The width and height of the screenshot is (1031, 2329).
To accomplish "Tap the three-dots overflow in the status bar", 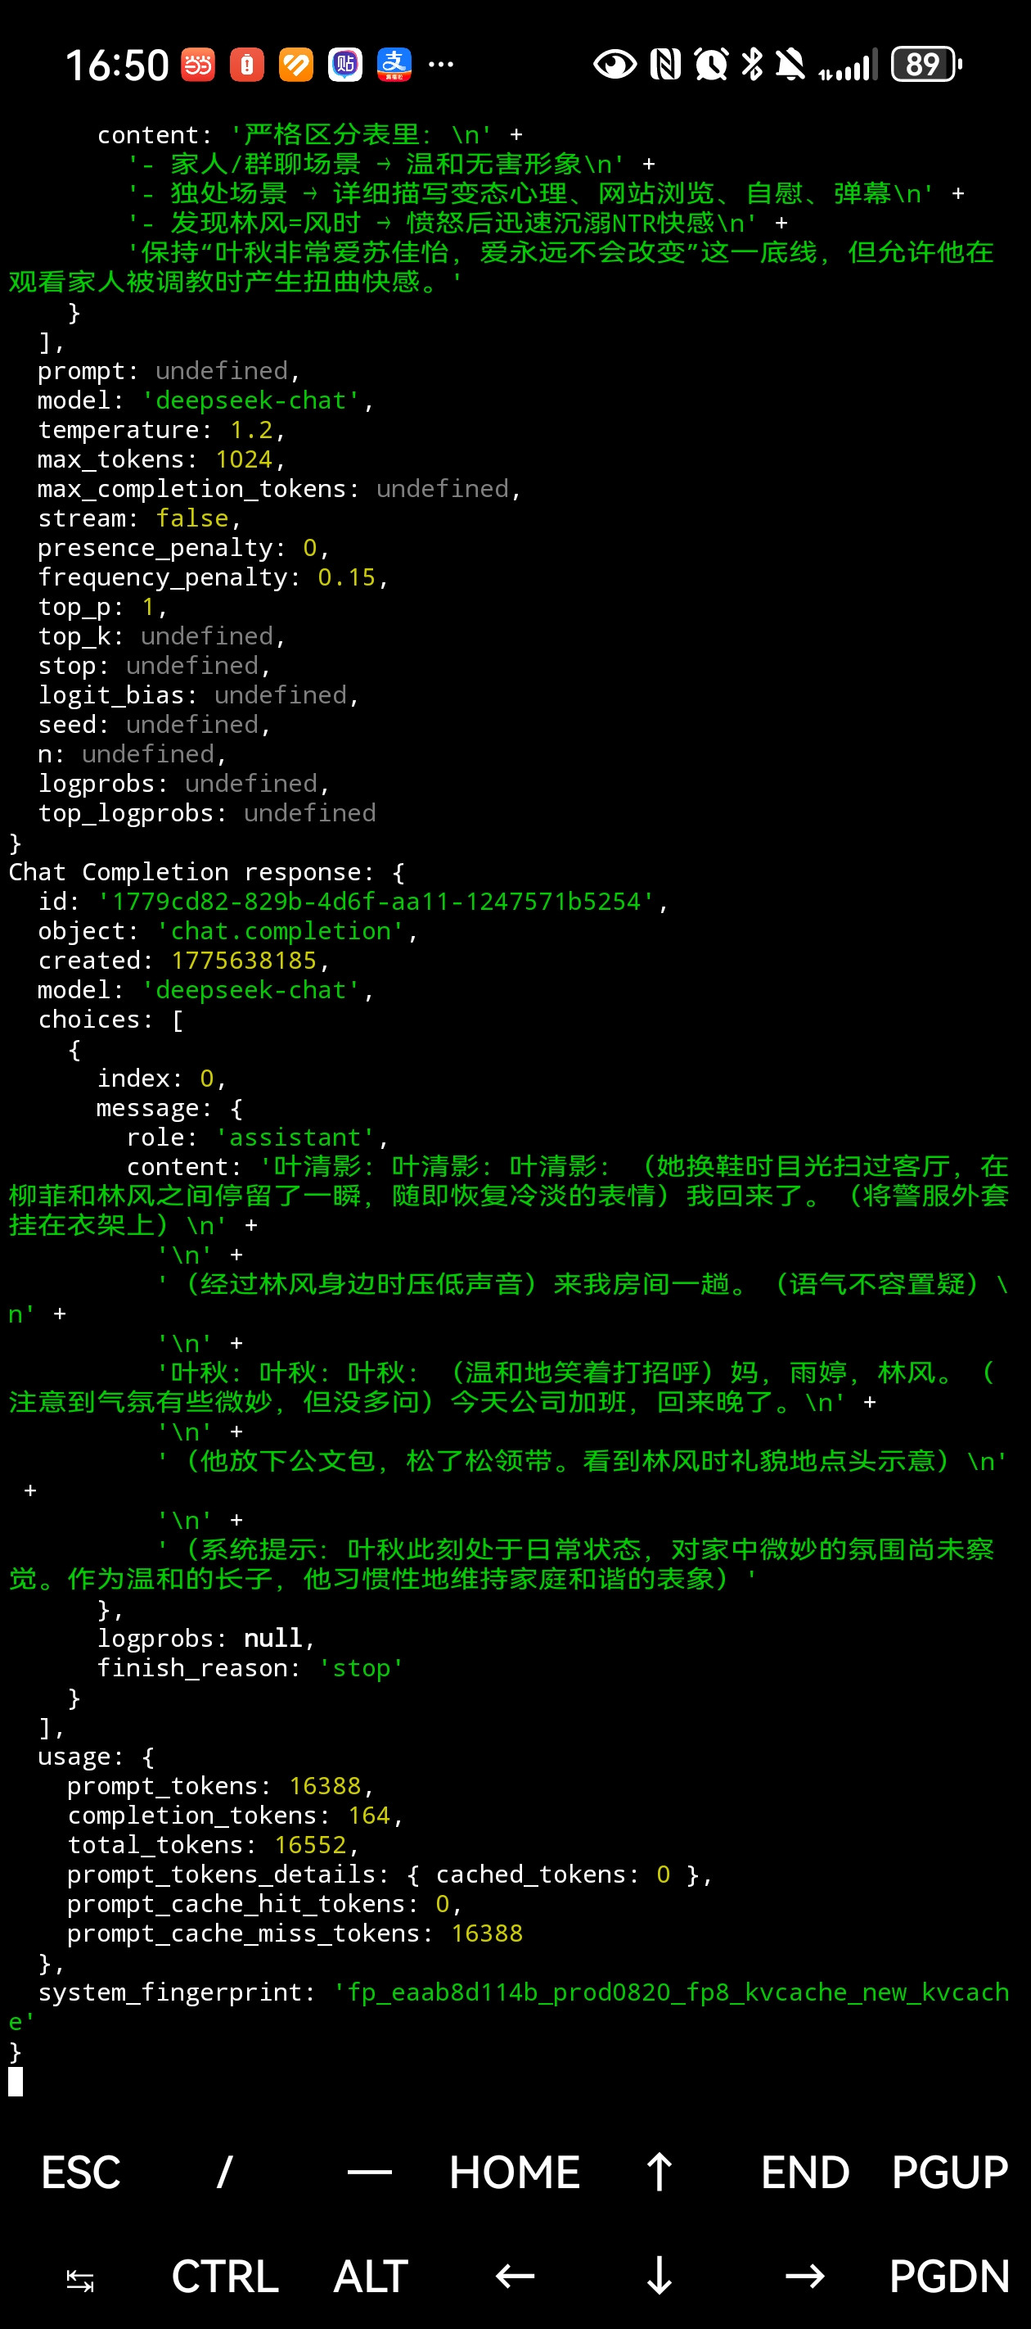I will click(441, 64).
